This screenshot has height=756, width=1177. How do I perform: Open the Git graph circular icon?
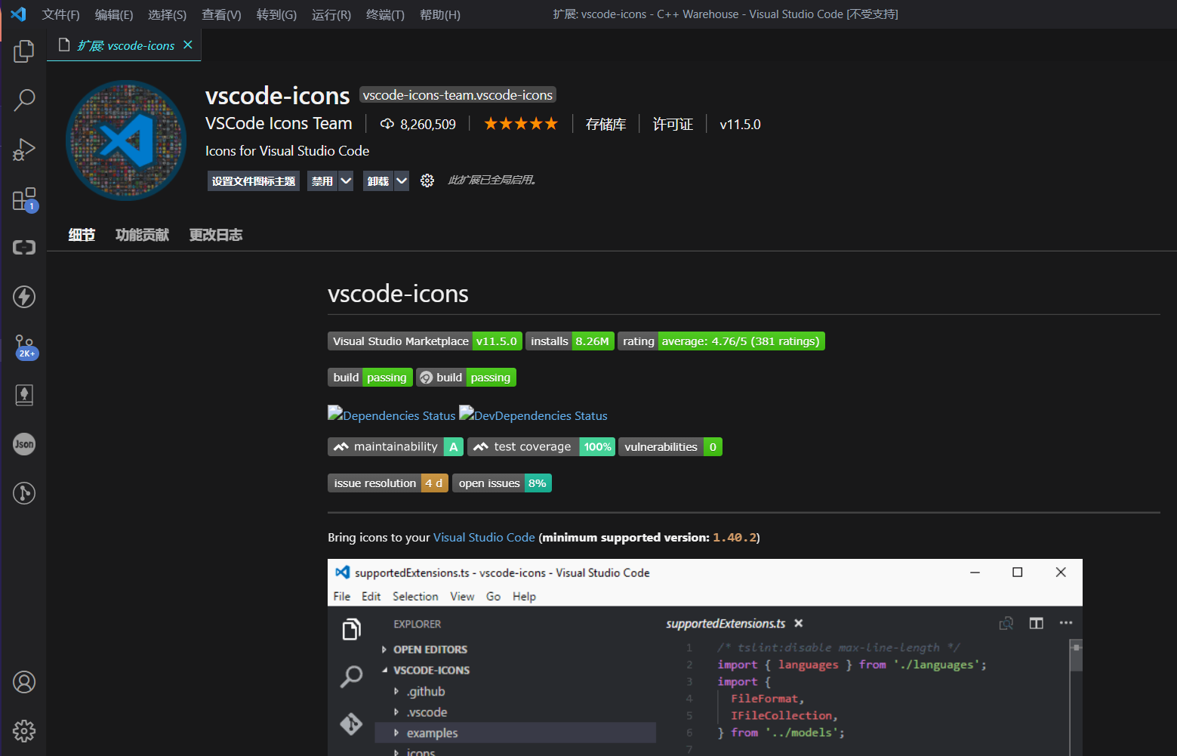(x=24, y=493)
